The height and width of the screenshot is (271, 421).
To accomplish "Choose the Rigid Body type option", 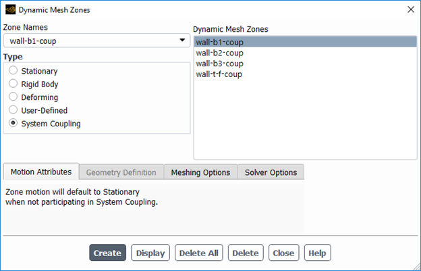I will [13, 84].
